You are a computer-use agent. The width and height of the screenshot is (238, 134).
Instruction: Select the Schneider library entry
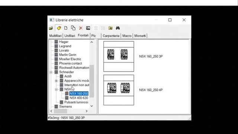pyautogui.click(x=67, y=72)
